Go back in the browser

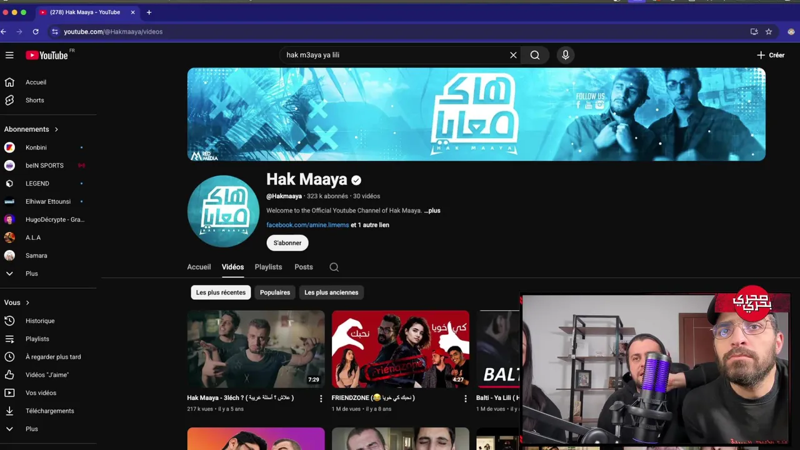4,31
